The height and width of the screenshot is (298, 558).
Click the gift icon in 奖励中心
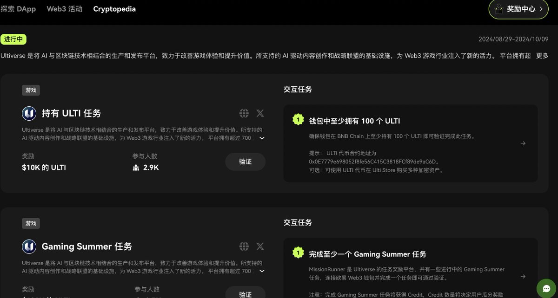click(x=499, y=9)
